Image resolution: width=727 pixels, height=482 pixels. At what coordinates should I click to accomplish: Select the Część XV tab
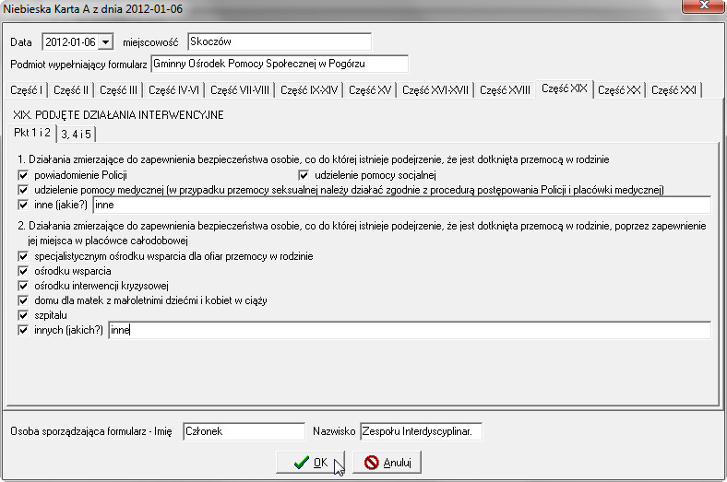370,89
